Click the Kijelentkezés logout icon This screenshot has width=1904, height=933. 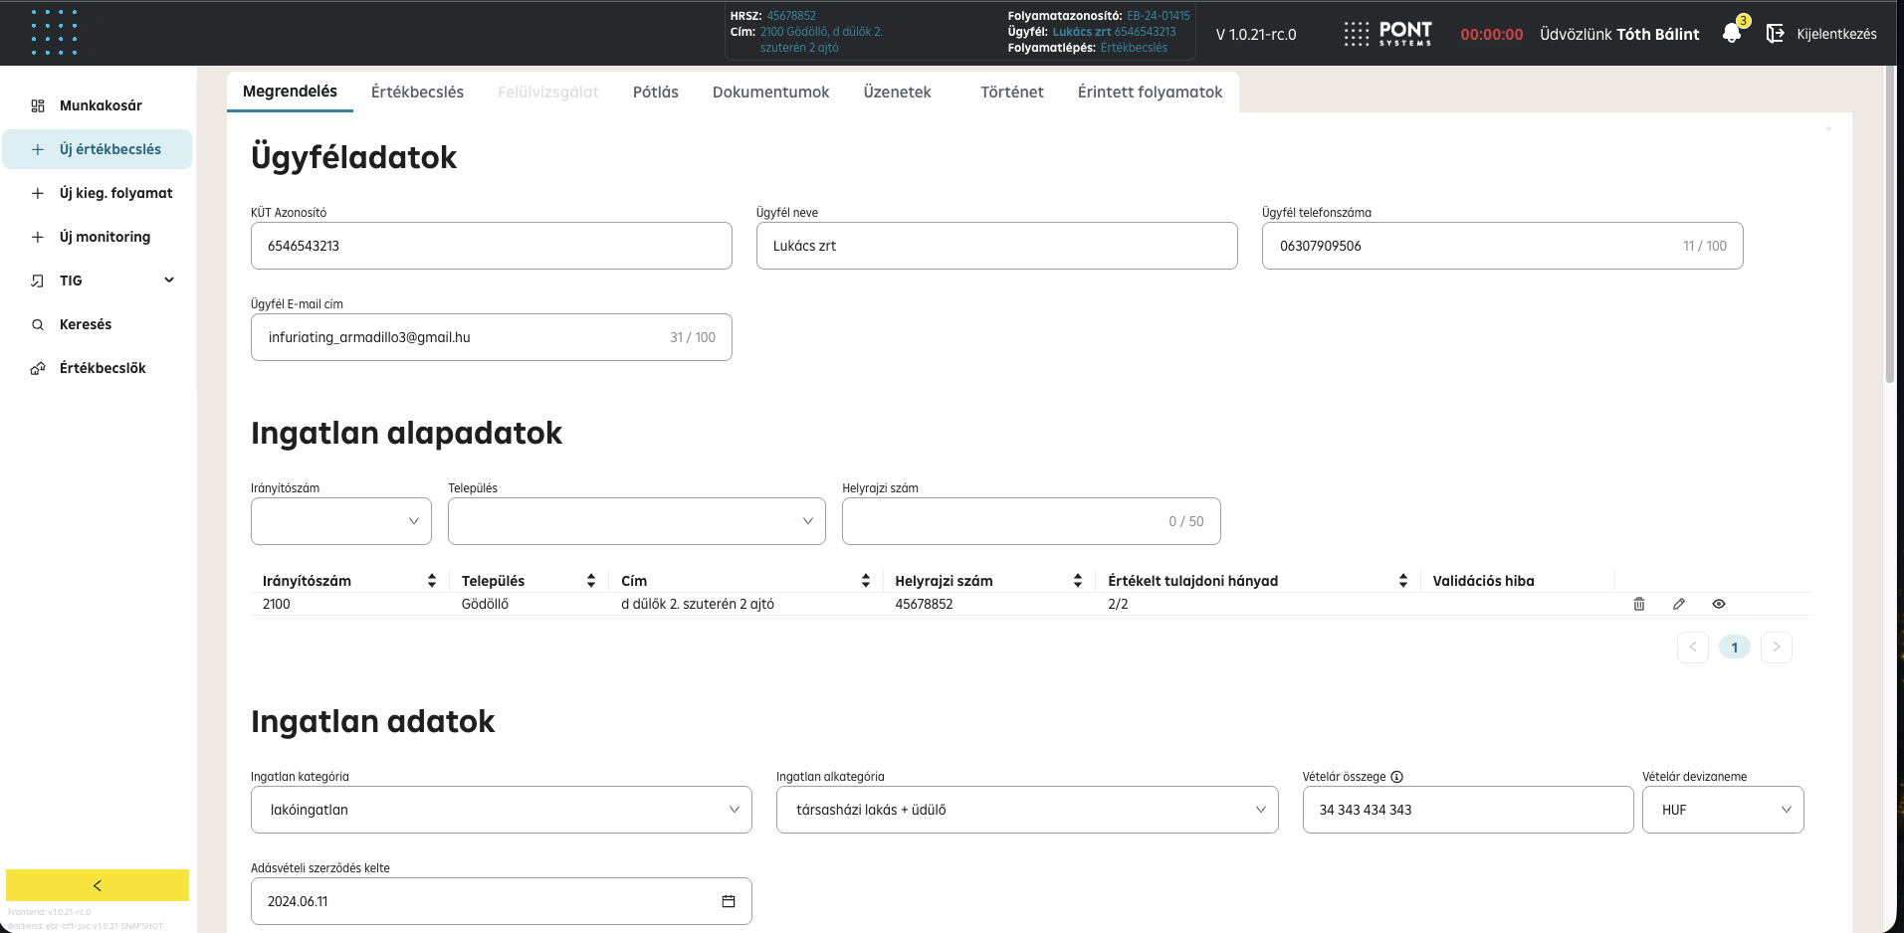(1775, 34)
